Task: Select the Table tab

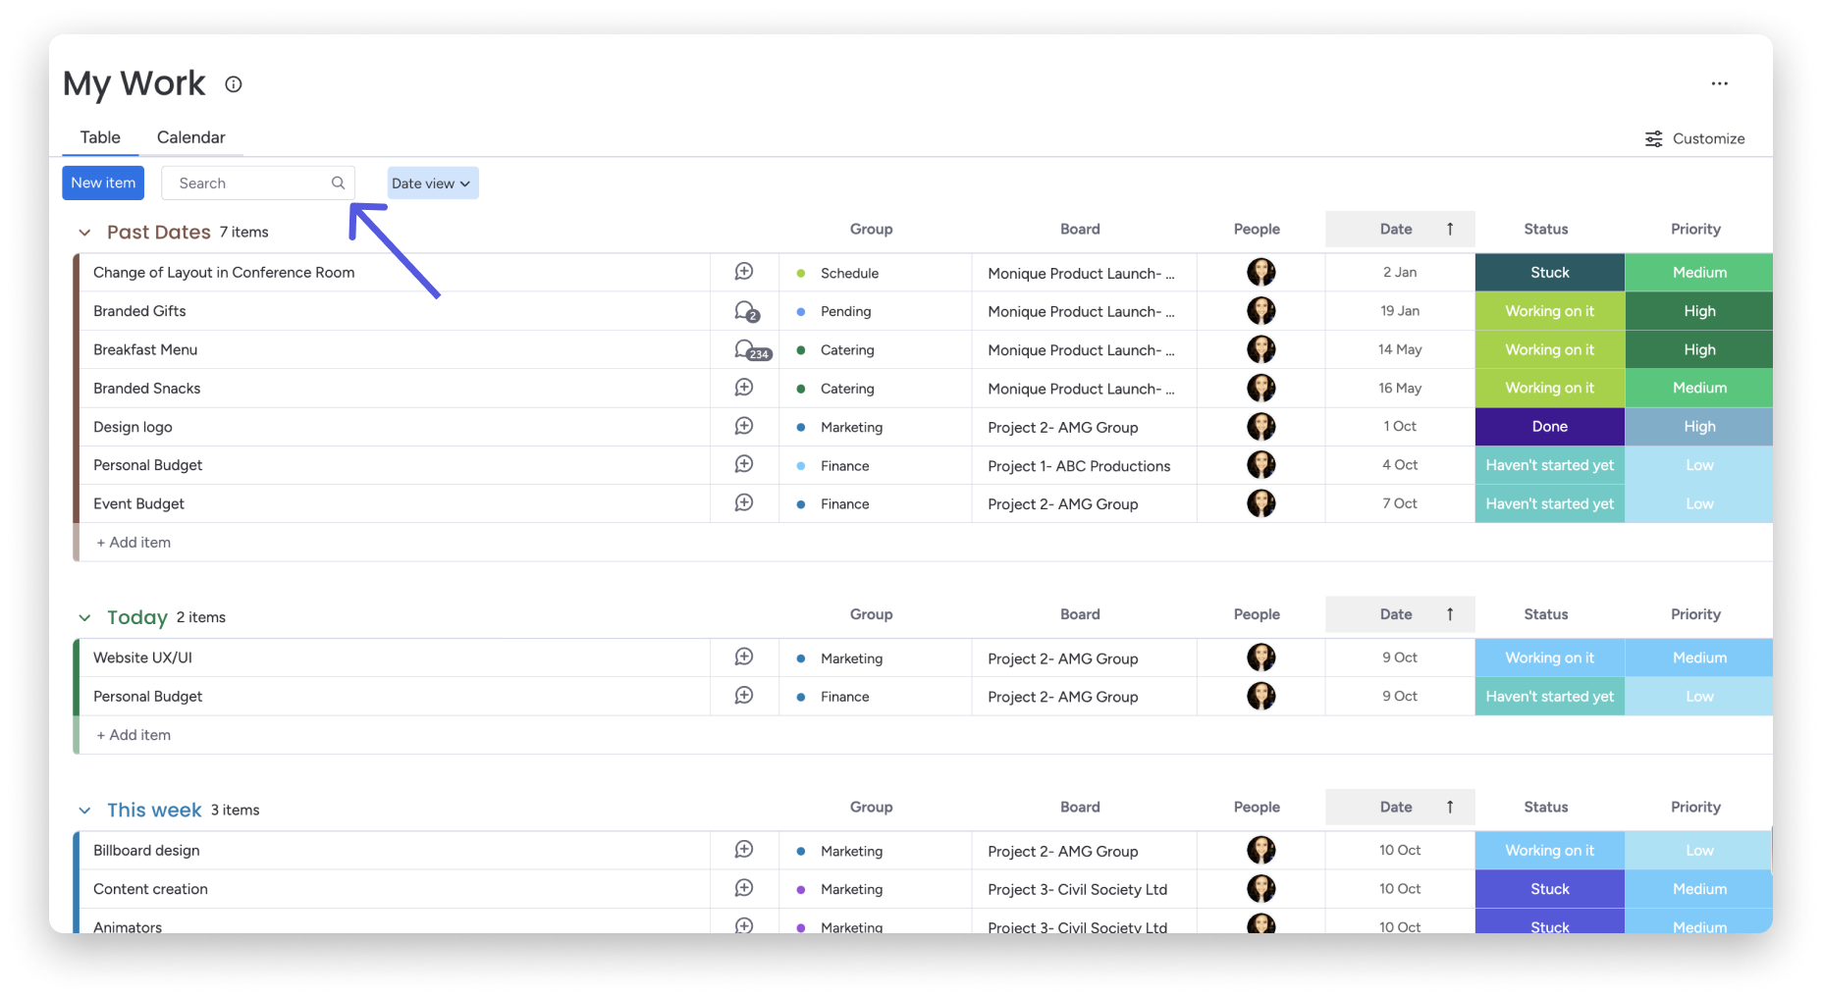Action: coord(100,137)
